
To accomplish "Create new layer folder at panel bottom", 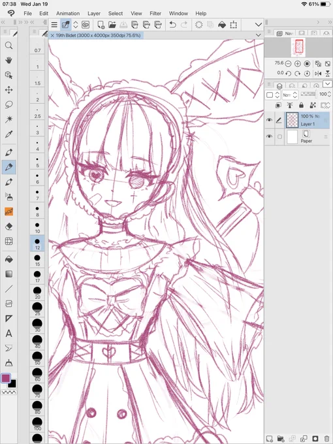I will (281, 438).
